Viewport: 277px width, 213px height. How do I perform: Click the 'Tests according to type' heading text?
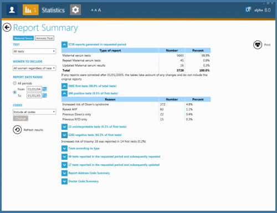click(84, 148)
